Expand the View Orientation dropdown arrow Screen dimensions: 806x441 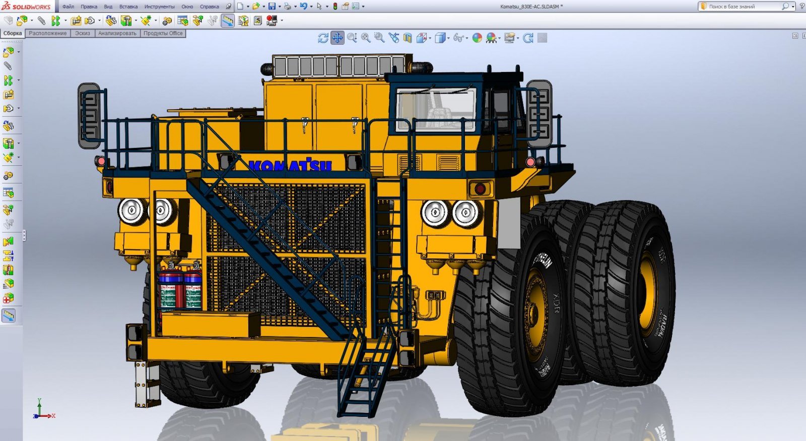pyautogui.click(x=430, y=38)
